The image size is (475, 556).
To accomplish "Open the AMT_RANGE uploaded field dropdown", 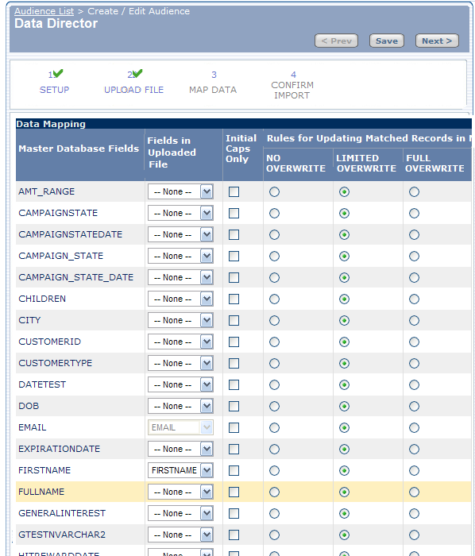I will [180, 192].
